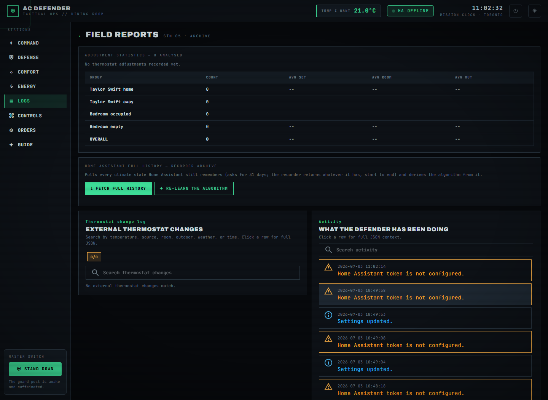Select the "Bedroom empty" table row
Screen dimensions: 548x400
(309, 127)
